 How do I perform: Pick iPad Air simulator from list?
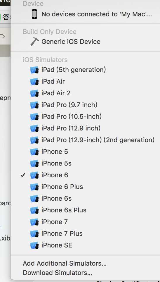(x=85, y=82)
